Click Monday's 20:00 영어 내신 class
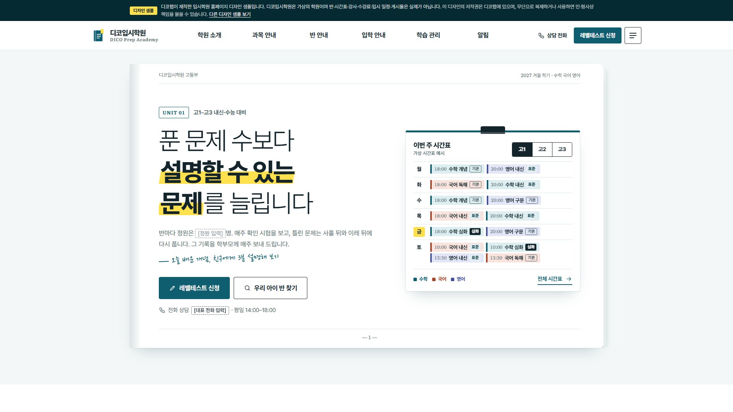Viewport: 733px width, 412px height. pos(513,169)
